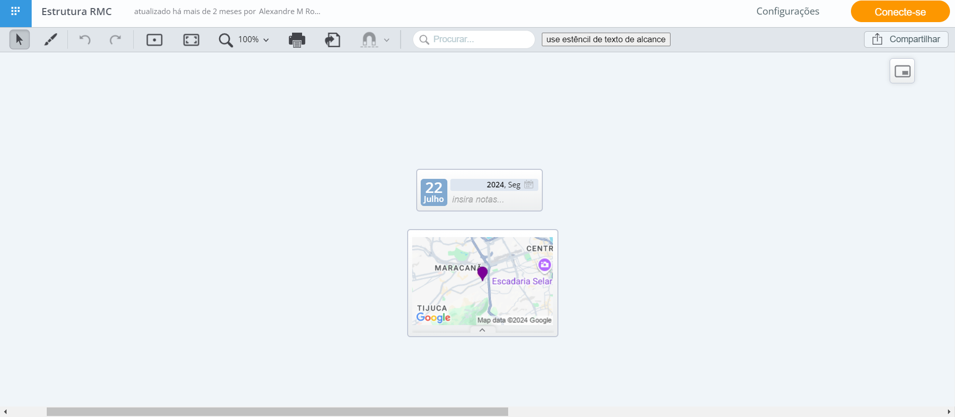
Task: Click the redo arrow icon
Action: 116,39
